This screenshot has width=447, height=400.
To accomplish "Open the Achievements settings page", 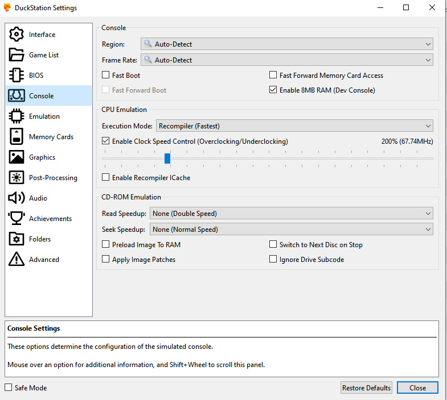I will click(49, 219).
